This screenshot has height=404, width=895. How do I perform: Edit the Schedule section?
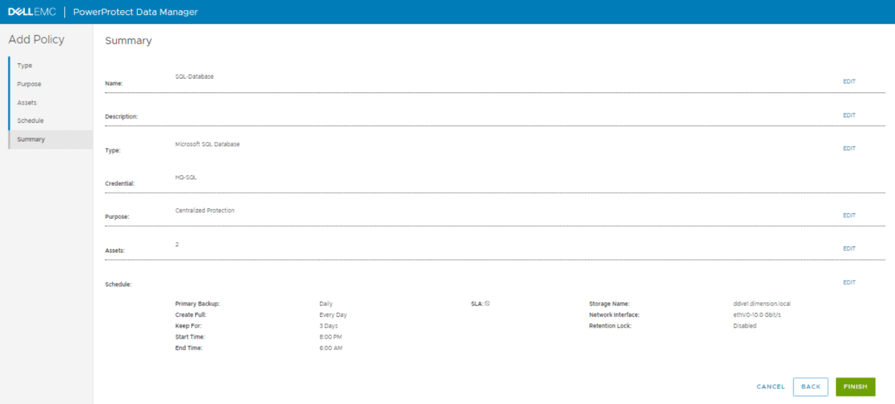pos(849,282)
